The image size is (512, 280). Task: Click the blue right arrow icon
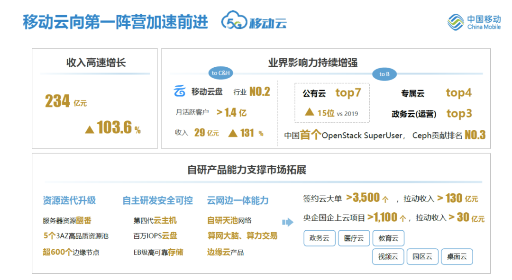pos(288,222)
